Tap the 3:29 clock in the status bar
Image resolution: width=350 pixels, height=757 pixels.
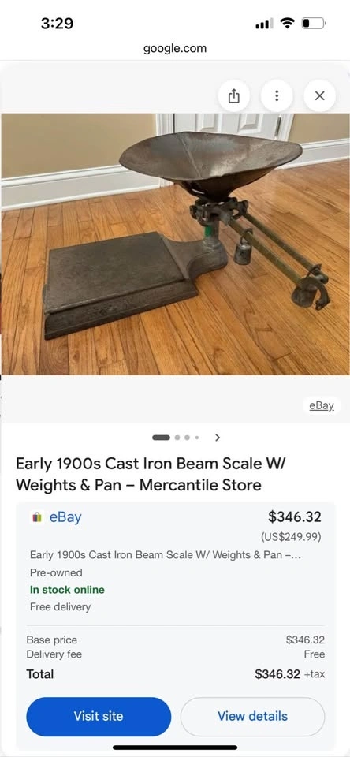pos(57,23)
